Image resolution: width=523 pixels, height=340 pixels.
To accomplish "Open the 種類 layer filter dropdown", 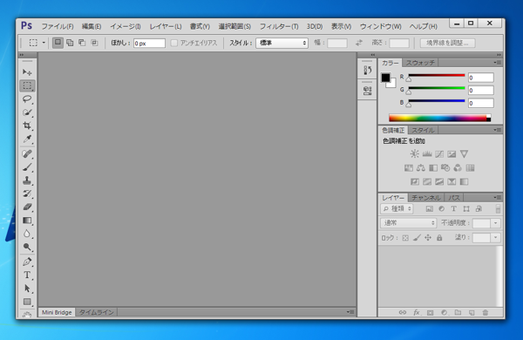I will pos(397,209).
